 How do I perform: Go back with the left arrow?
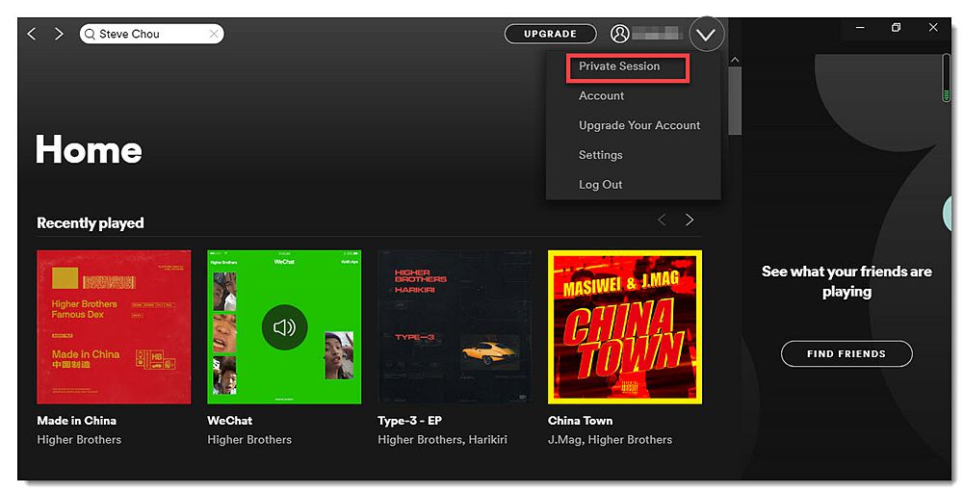pyautogui.click(x=32, y=34)
